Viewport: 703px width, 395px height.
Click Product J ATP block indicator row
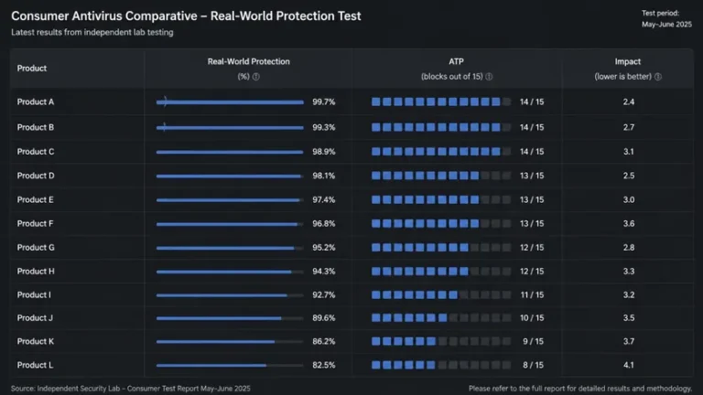[441, 318]
